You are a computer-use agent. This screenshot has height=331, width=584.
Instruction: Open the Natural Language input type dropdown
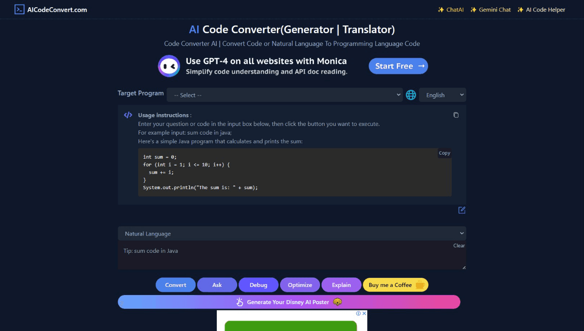point(292,234)
